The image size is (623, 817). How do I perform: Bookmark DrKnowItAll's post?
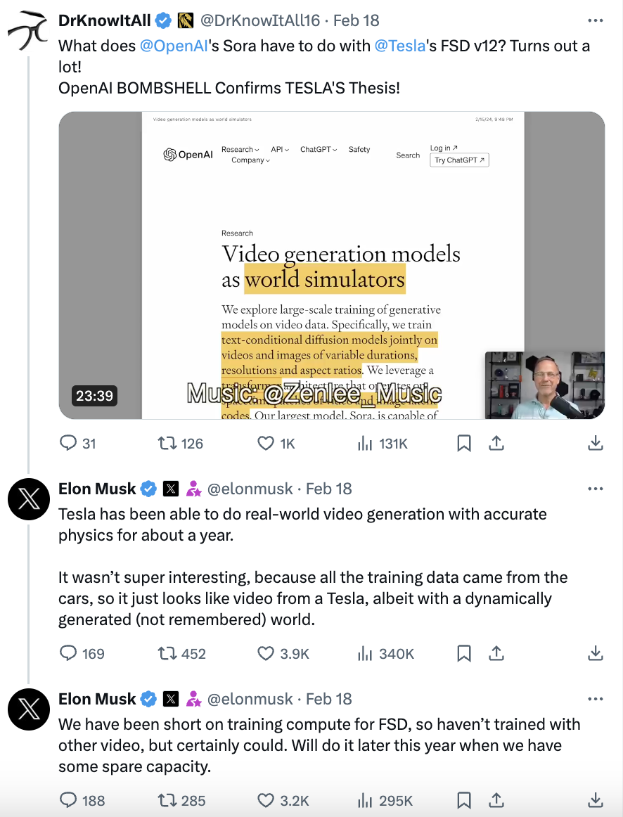coord(464,443)
